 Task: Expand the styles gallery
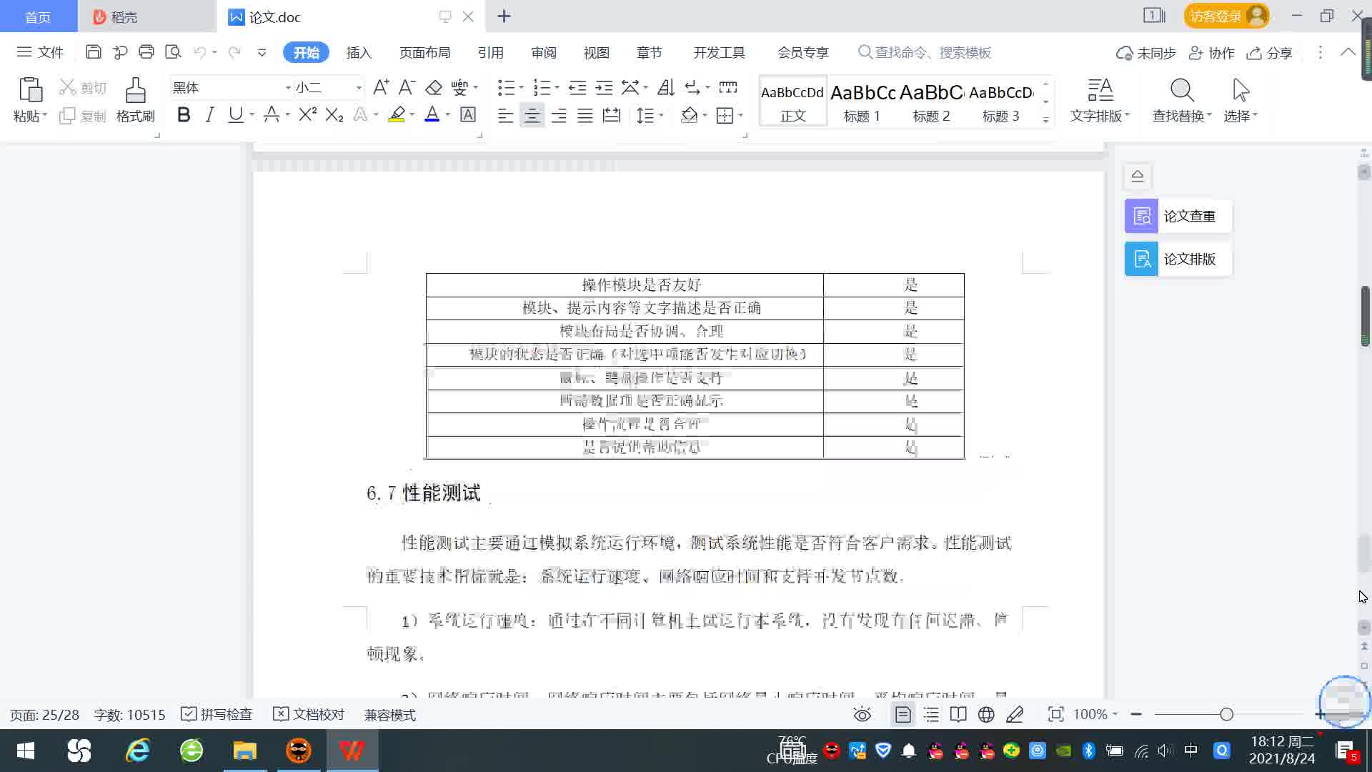point(1046,120)
